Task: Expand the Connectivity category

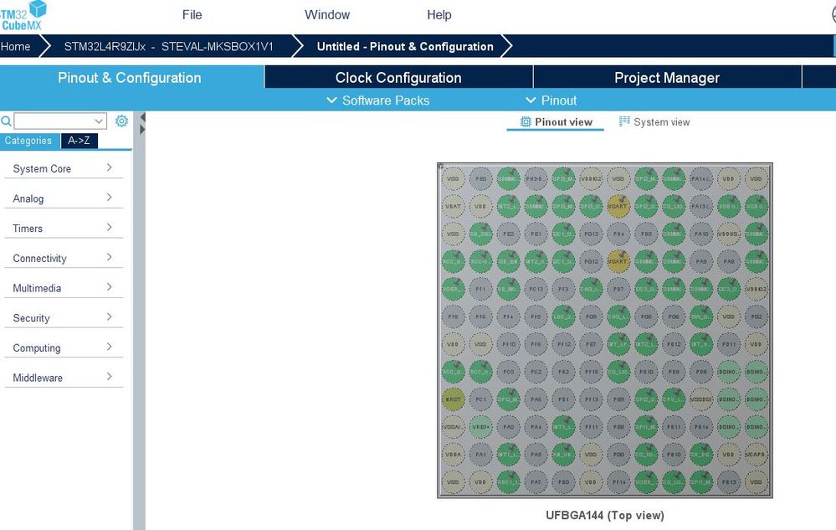Action: 63,258
